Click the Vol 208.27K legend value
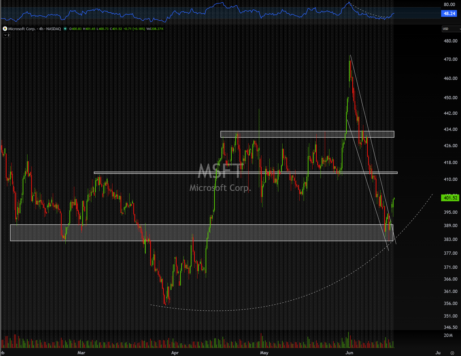 [x=155, y=29]
